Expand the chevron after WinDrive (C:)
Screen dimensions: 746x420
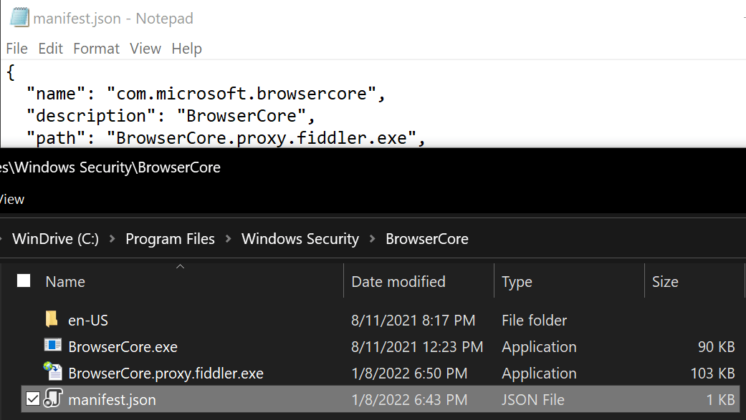click(113, 239)
